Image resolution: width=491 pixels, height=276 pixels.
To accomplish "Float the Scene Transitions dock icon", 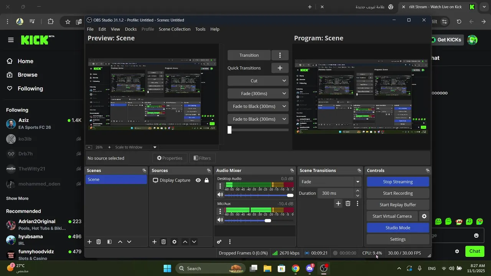I will pos(359,171).
